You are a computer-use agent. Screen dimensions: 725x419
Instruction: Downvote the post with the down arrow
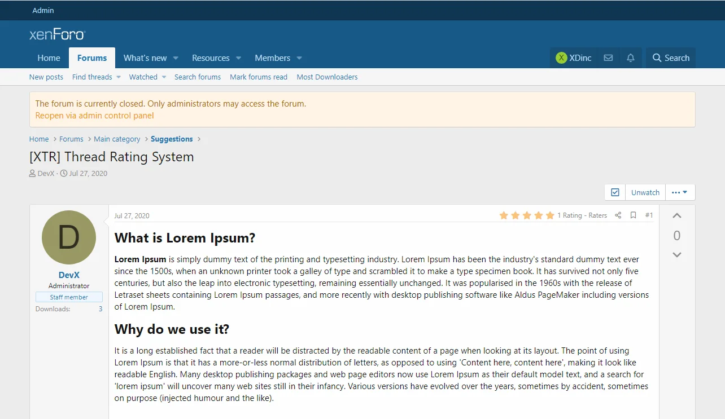[x=677, y=255]
